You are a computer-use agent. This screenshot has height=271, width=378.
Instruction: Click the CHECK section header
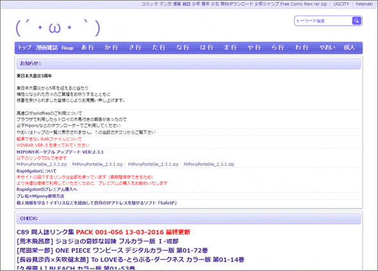(189, 218)
